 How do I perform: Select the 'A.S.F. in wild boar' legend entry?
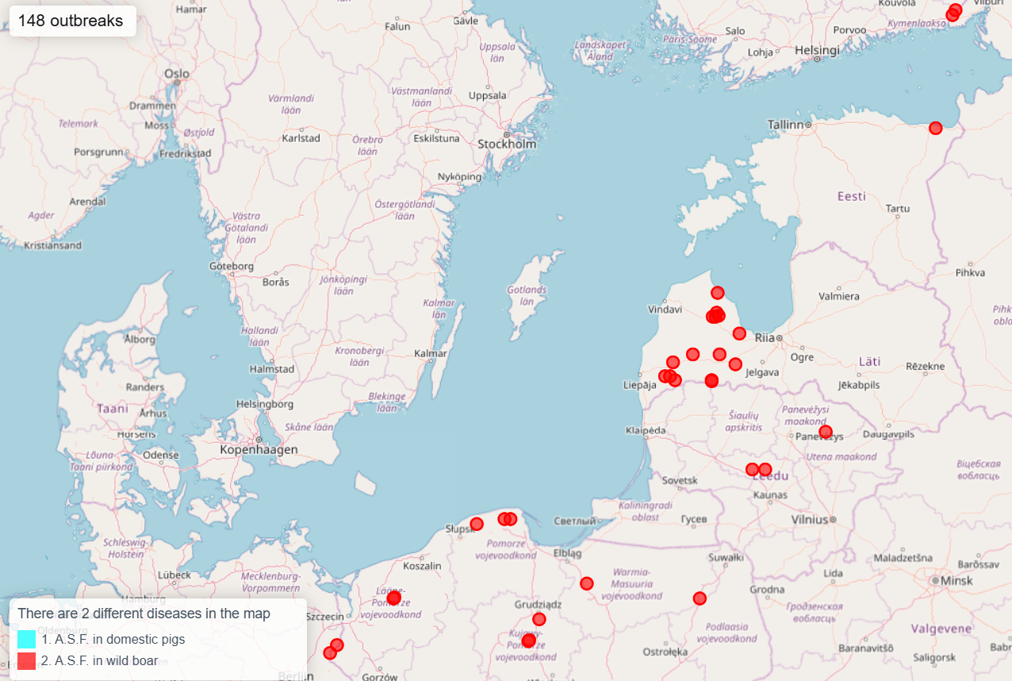[x=100, y=661]
